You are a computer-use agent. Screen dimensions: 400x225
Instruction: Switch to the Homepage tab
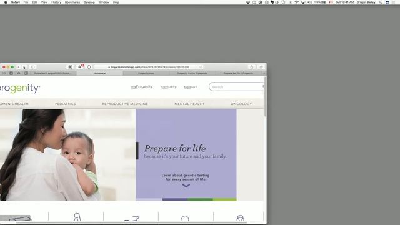[x=99, y=73]
